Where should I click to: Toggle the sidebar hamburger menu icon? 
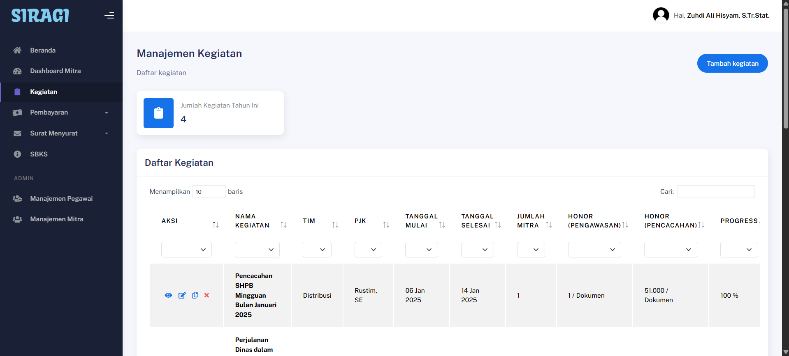tap(109, 16)
